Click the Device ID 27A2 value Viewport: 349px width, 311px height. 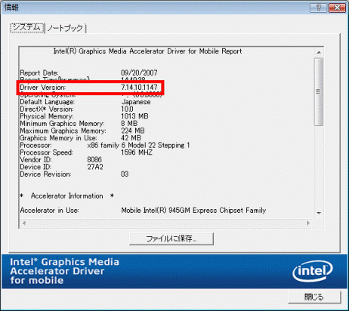coord(95,167)
